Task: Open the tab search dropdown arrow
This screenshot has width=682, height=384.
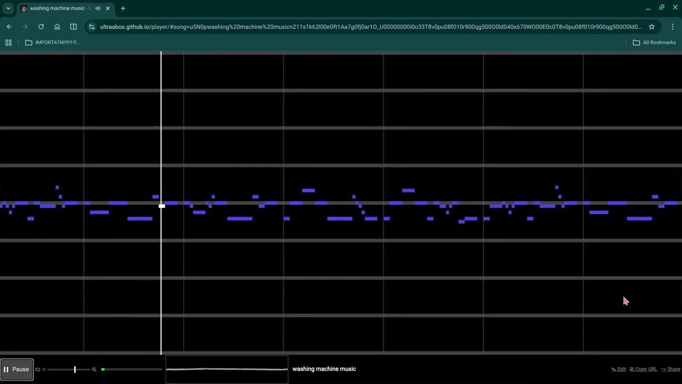Action: 8,9
